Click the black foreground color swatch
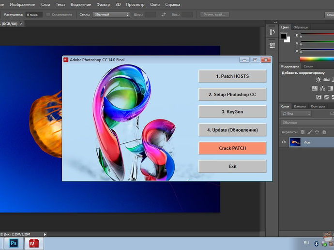The image size is (334, 250). pyautogui.click(x=284, y=36)
